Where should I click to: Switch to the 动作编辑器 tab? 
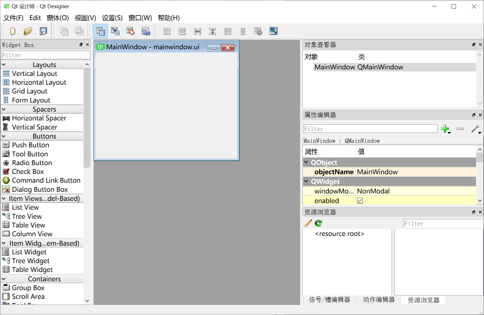(x=379, y=300)
